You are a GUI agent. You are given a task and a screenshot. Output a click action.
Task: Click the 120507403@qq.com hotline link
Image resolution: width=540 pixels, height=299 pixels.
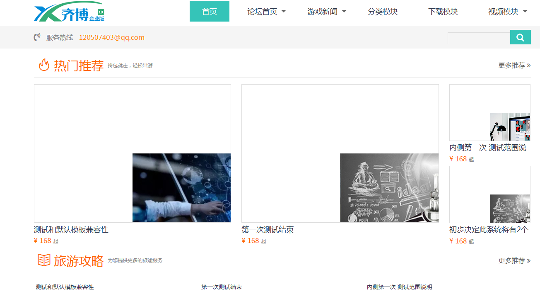[x=111, y=37]
